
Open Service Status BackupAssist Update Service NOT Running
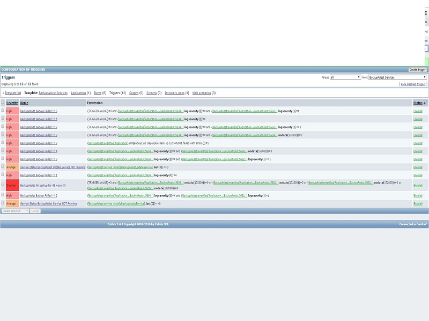53,167
